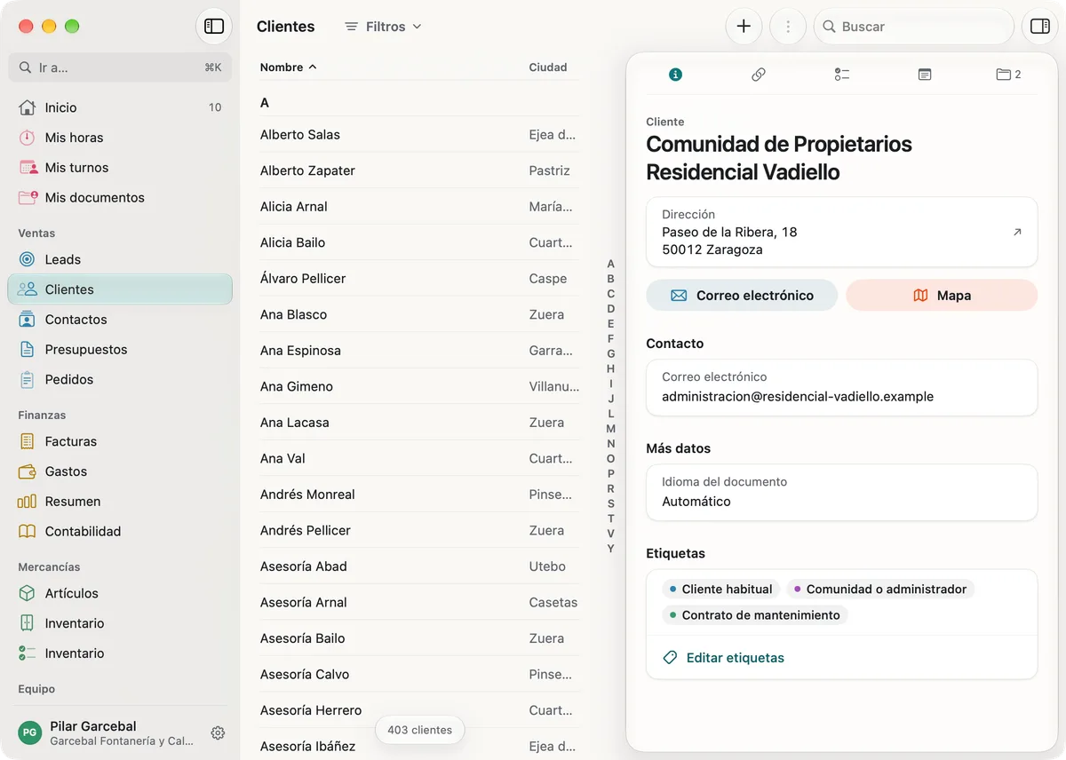Select the Ana Espinosa client row
Viewport: 1066px width, 760px height.
click(x=419, y=351)
